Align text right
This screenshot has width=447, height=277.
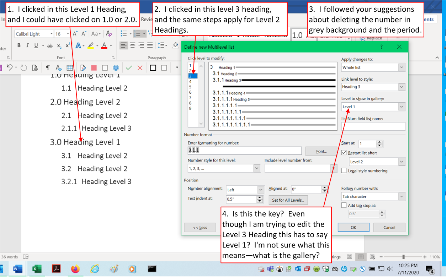(141, 45)
